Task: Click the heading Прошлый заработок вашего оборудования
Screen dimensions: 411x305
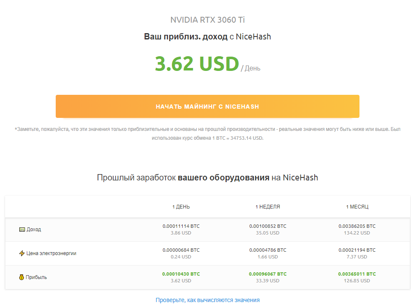Action: [207, 177]
